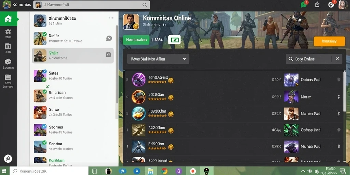Click the orange button in banner
The height and width of the screenshot is (175, 350).
pyautogui.click(x=329, y=41)
